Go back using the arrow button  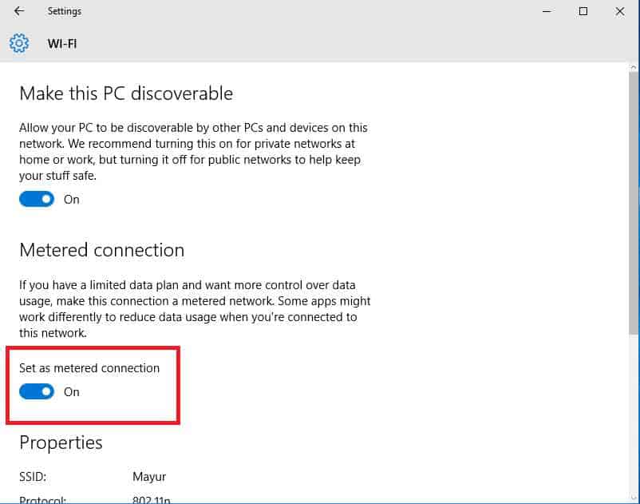pyautogui.click(x=19, y=11)
